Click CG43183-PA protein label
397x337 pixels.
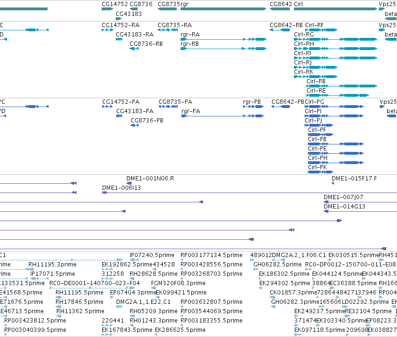[x=135, y=111]
